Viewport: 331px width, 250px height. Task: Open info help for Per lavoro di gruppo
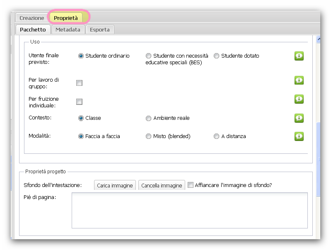click(x=299, y=80)
